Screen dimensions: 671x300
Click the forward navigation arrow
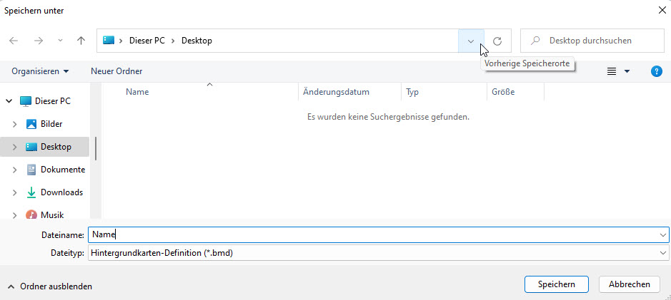click(39, 41)
